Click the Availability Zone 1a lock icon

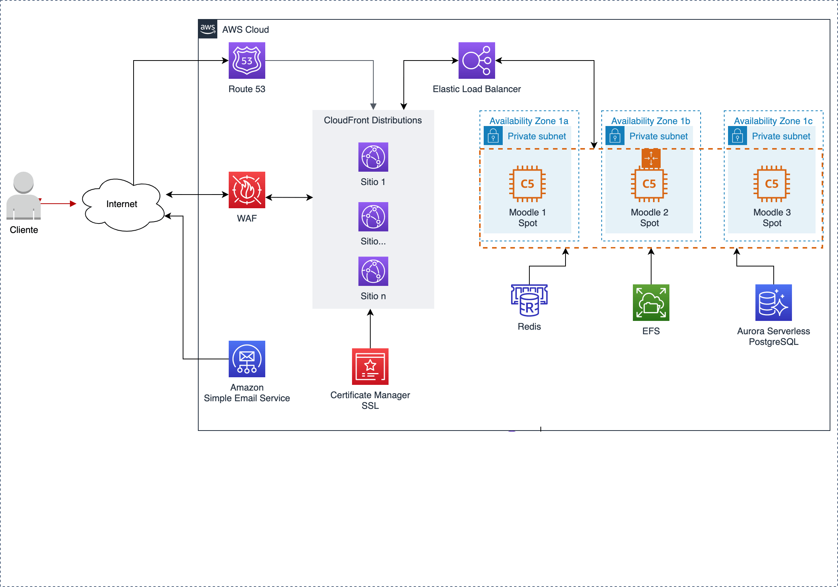point(493,136)
